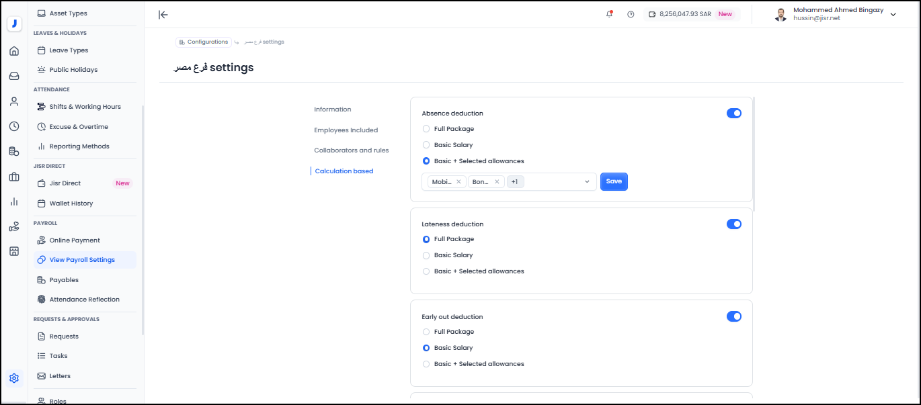This screenshot has height=405, width=921.
Task: Open the help question mark icon
Action: (x=631, y=14)
